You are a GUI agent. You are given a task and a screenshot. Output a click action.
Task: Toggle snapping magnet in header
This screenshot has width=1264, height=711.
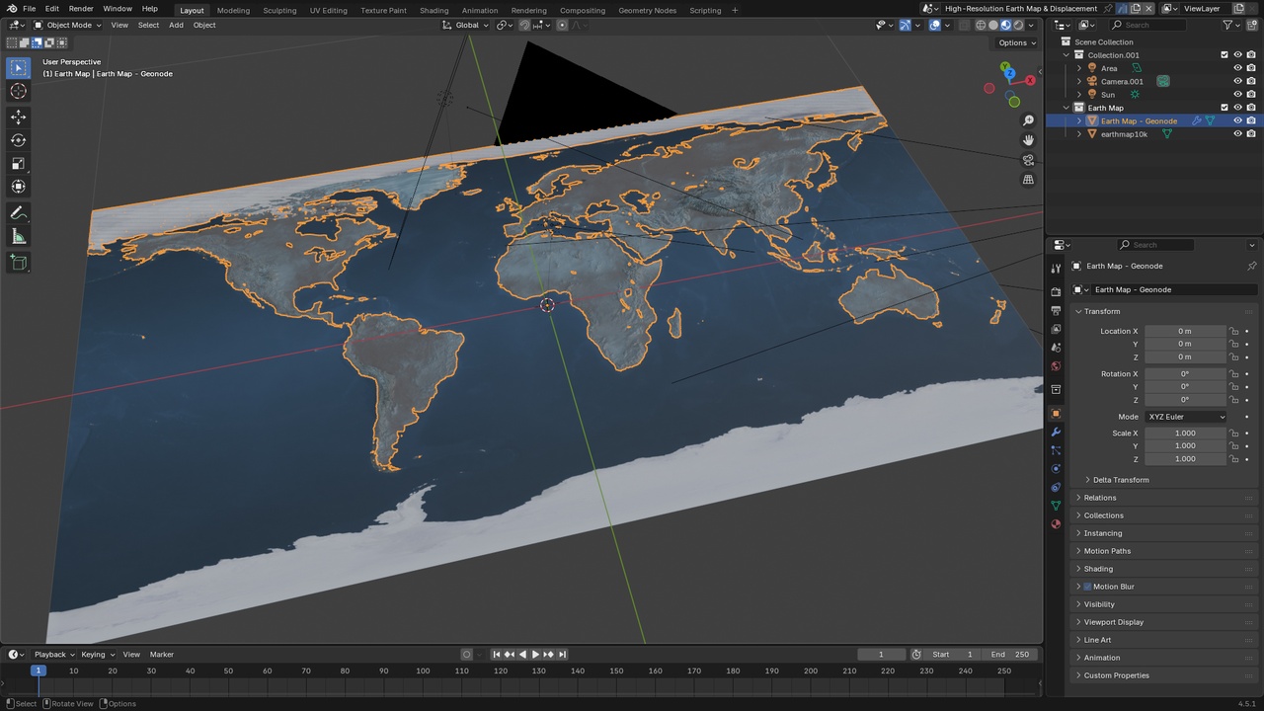pyautogui.click(x=524, y=25)
